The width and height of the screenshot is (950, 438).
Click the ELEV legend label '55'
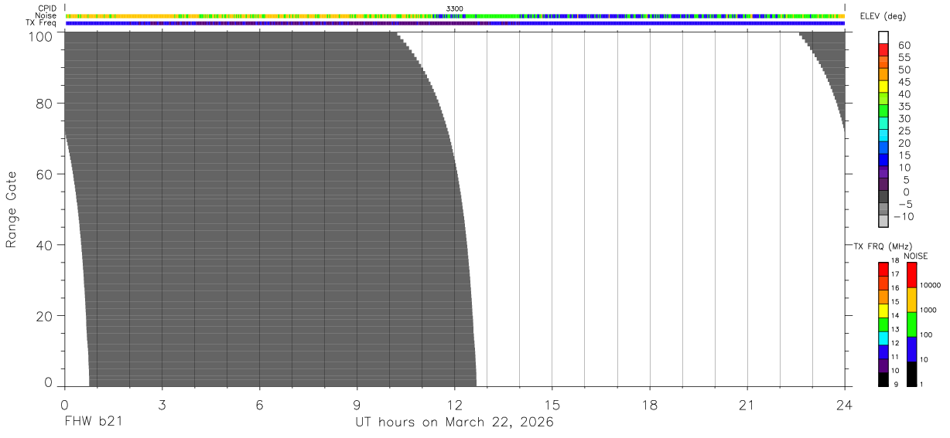904,58
